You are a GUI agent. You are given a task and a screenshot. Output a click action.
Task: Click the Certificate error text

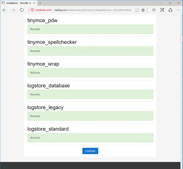pos(43,10)
